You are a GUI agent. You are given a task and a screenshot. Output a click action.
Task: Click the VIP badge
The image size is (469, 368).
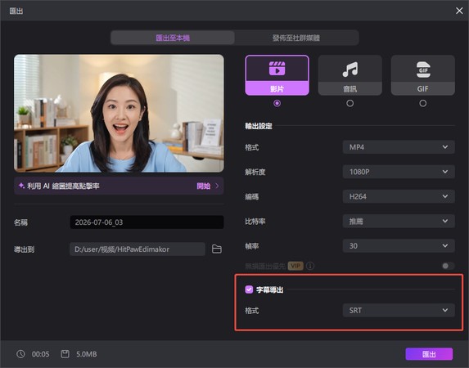(x=295, y=266)
